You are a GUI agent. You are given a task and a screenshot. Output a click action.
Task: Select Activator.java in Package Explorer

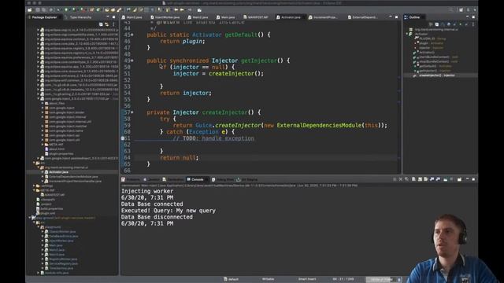pos(58,172)
